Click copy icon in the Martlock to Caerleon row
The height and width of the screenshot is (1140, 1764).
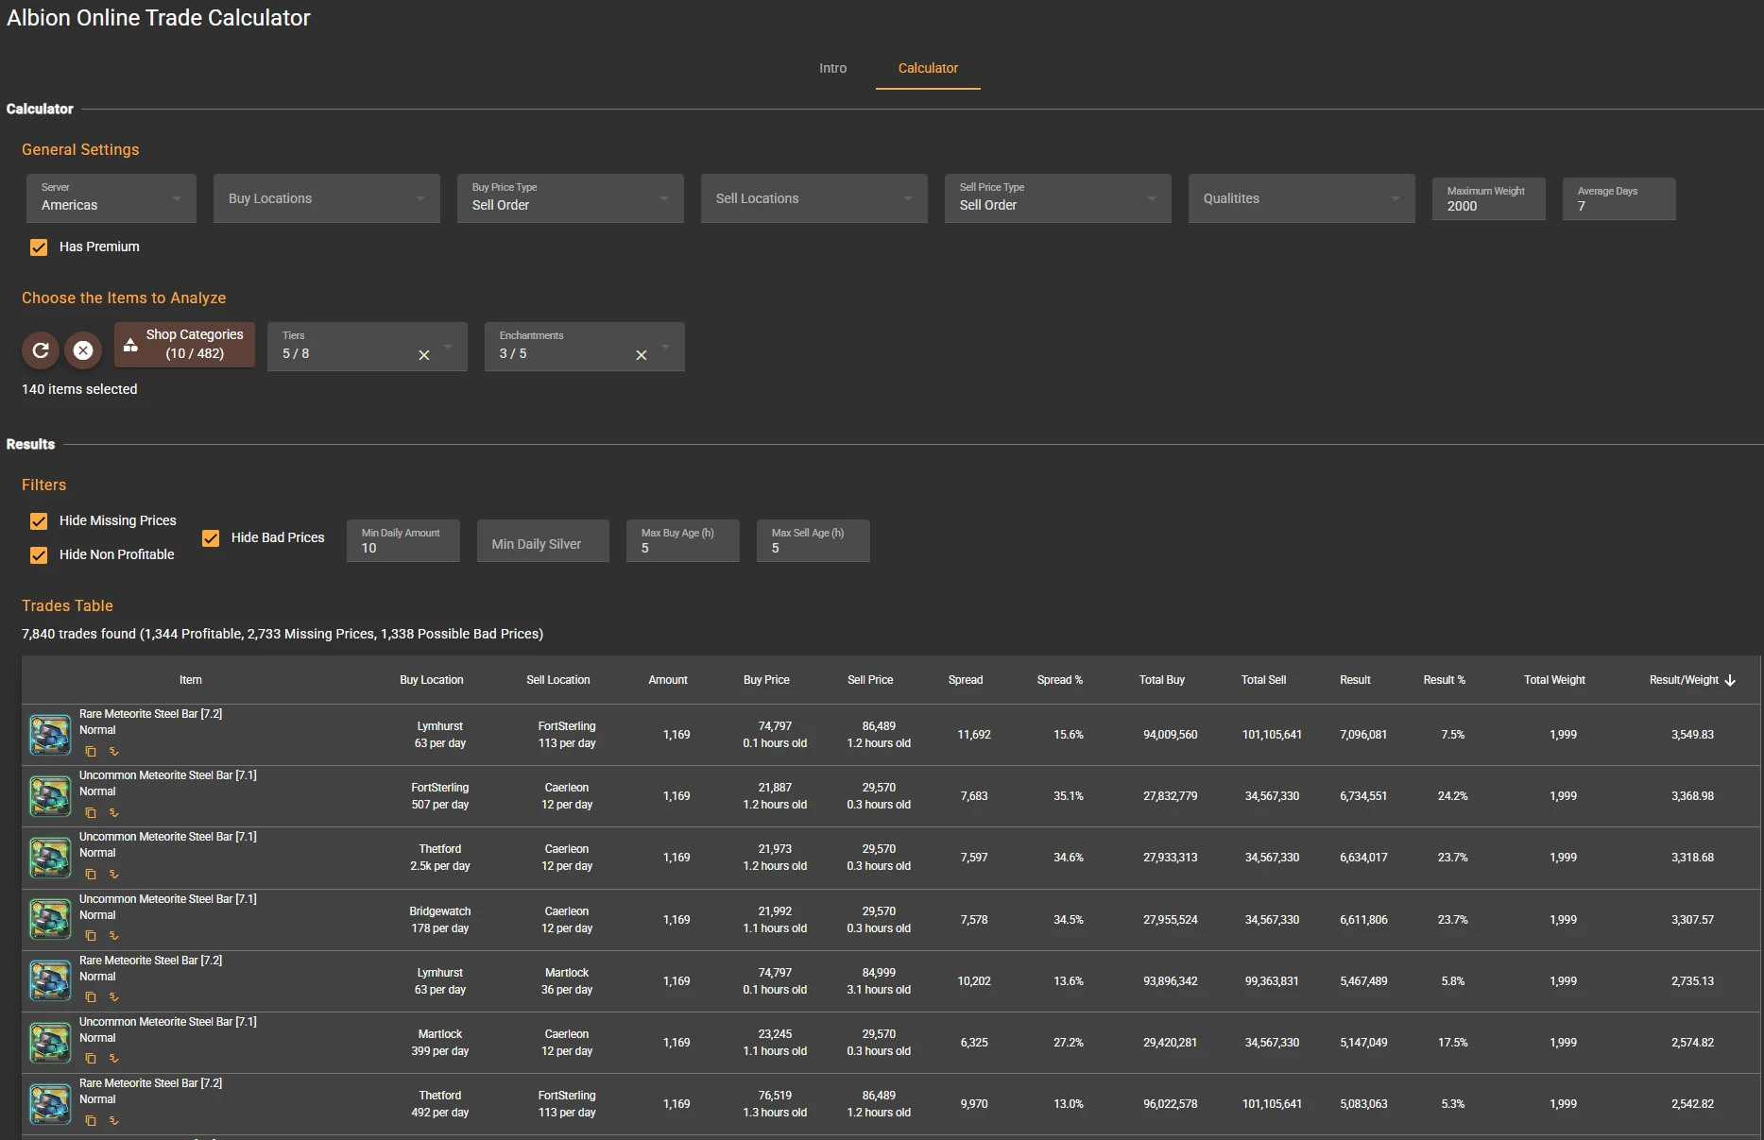click(x=91, y=1059)
